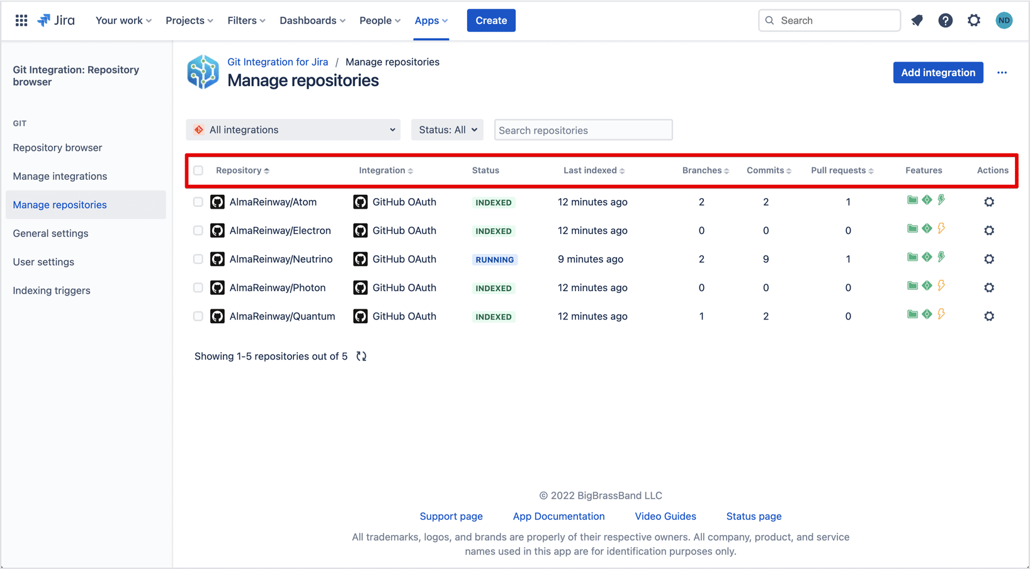Go to Indexing triggers in sidebar
The height and width of the screenshot is (569, 1030).
pos(52,290)
